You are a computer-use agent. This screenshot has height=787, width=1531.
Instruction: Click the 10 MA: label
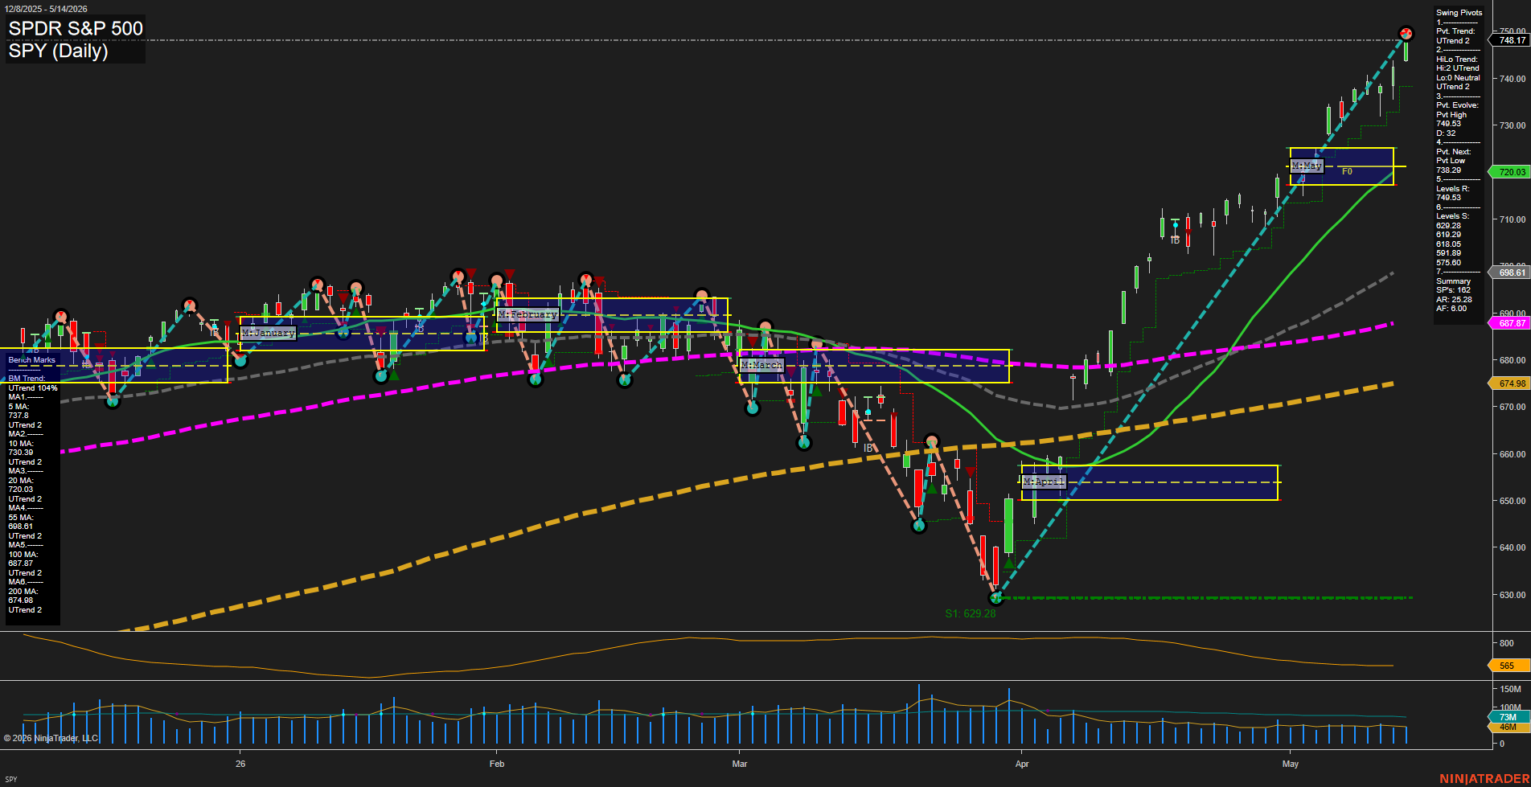(x=21, y=444)
